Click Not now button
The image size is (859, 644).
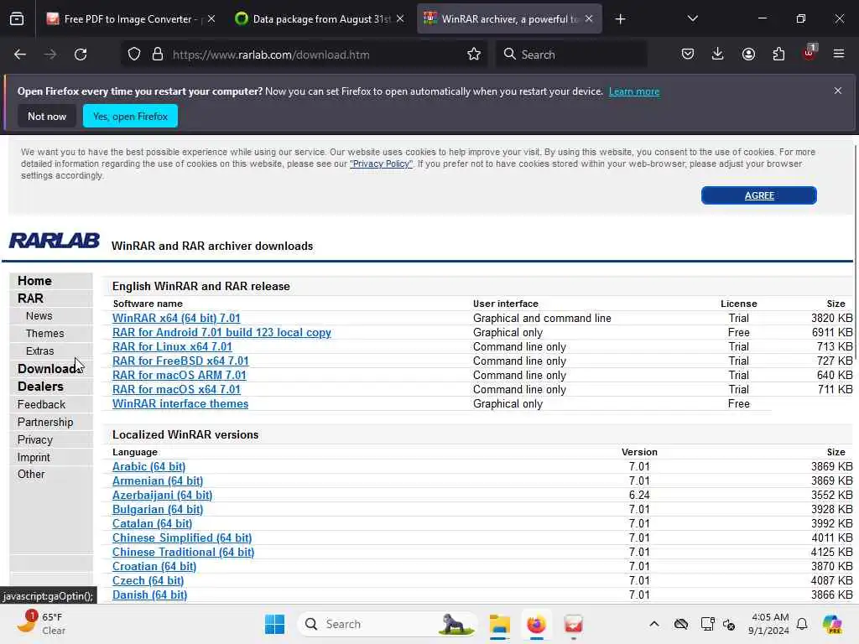[47, 116]
